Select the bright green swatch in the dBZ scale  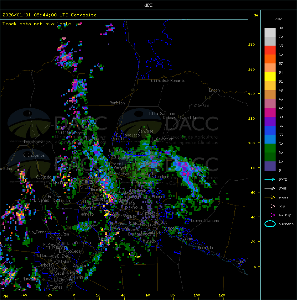point(270,148)
